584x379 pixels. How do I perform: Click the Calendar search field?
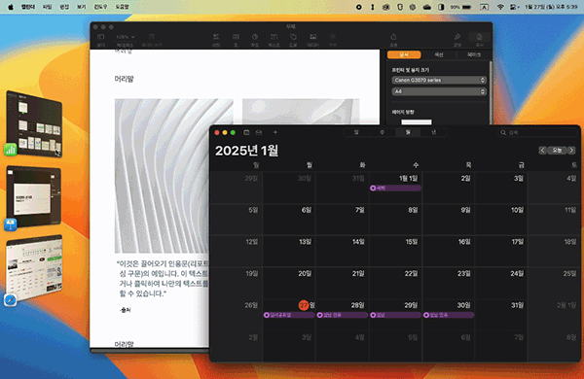538,132
